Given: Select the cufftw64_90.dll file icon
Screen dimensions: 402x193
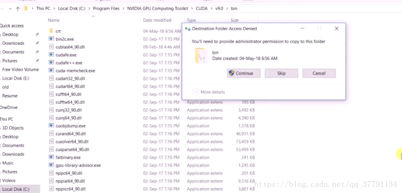Looking at the screenshot, I should coord(51,102).
